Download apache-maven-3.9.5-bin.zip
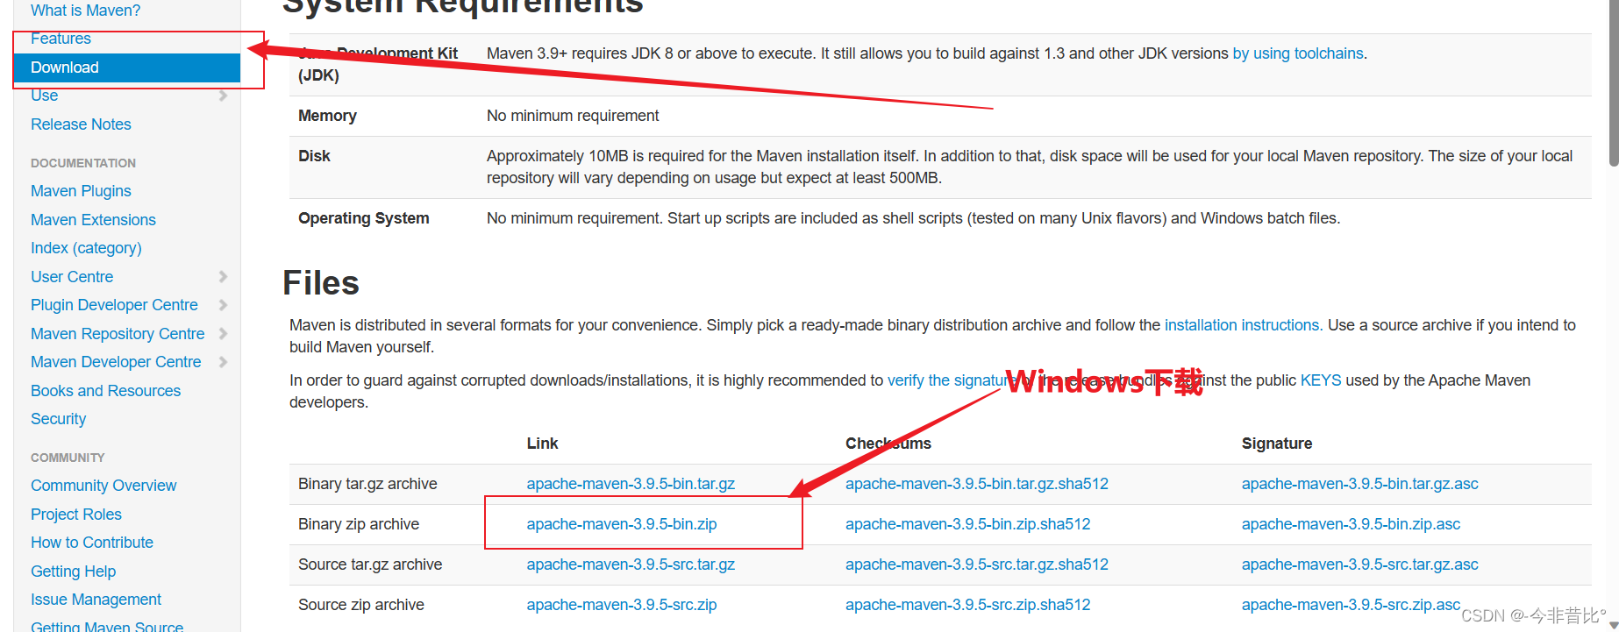This screenshot has width=1619, height=632. (x=622, y=524)
